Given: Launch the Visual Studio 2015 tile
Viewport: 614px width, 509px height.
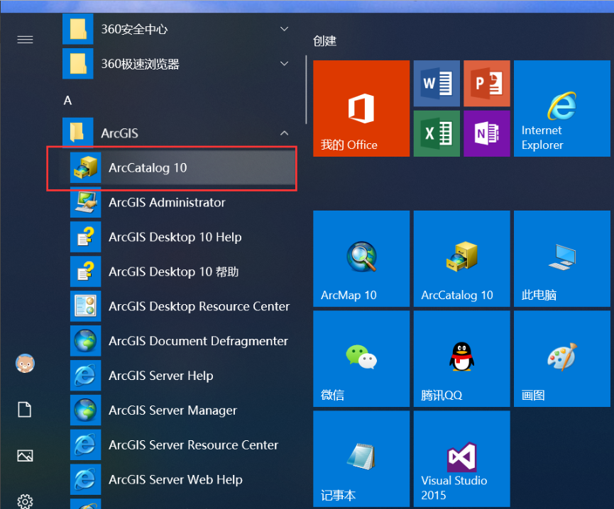Looking at the screenshot, I should click(x=461, y=459).
